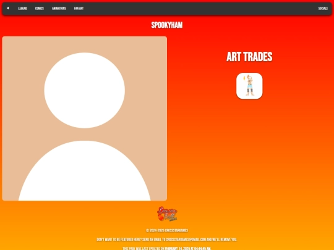Open the Socials menu on the right

323,9
